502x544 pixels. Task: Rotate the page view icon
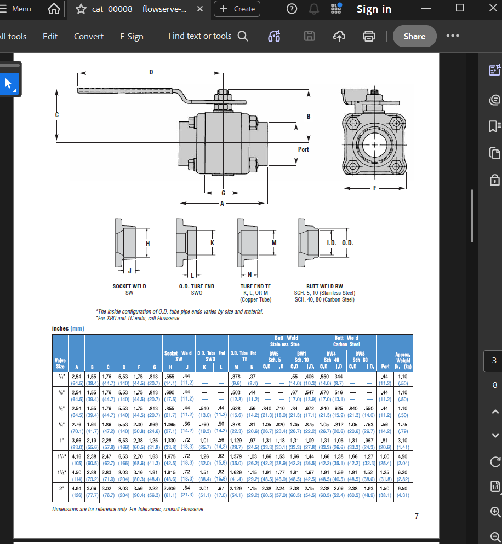pyautogui.click(x=495, y=462)
